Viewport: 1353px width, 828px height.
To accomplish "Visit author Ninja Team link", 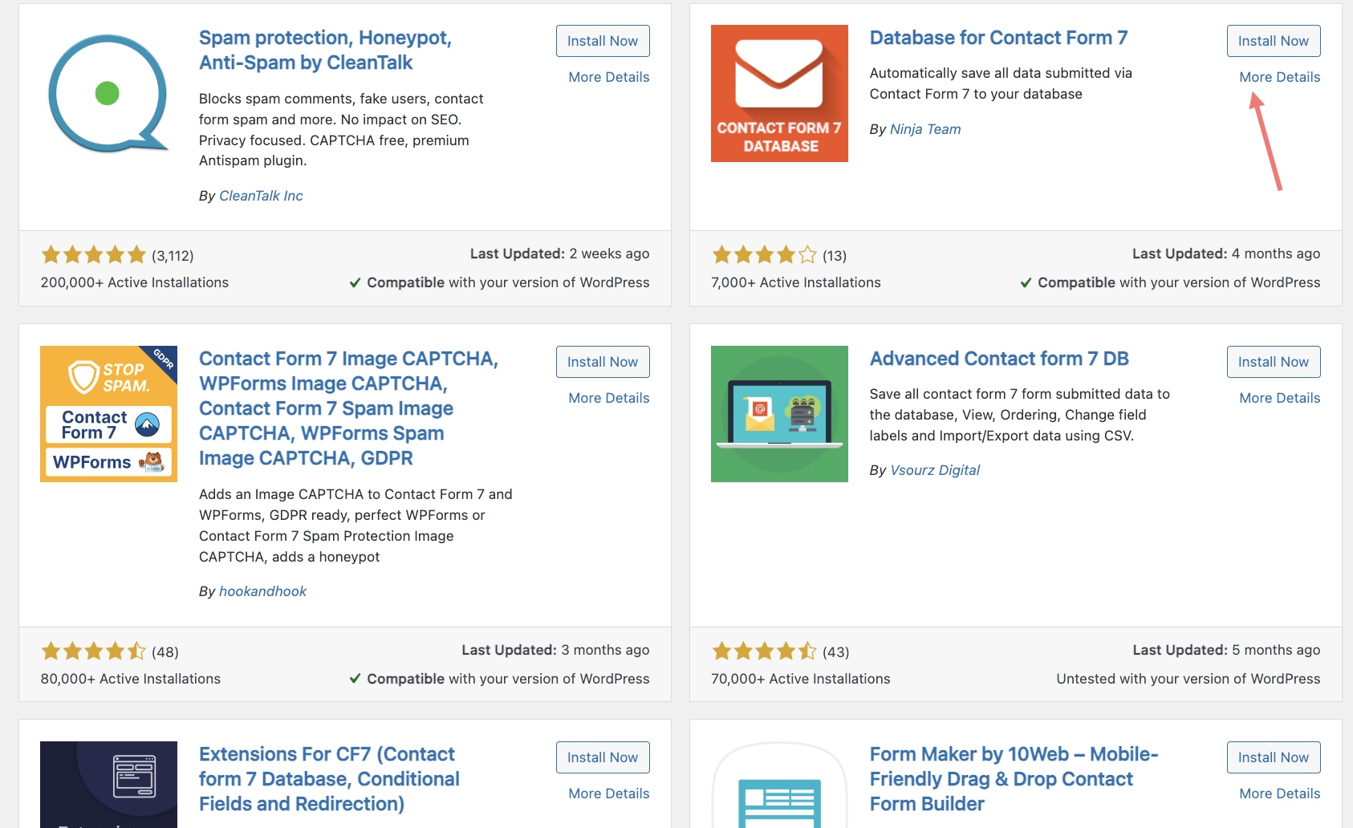I will [925, 129].
